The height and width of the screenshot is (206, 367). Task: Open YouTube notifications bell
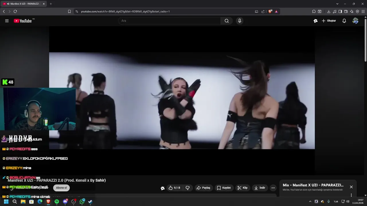[344, 21]
